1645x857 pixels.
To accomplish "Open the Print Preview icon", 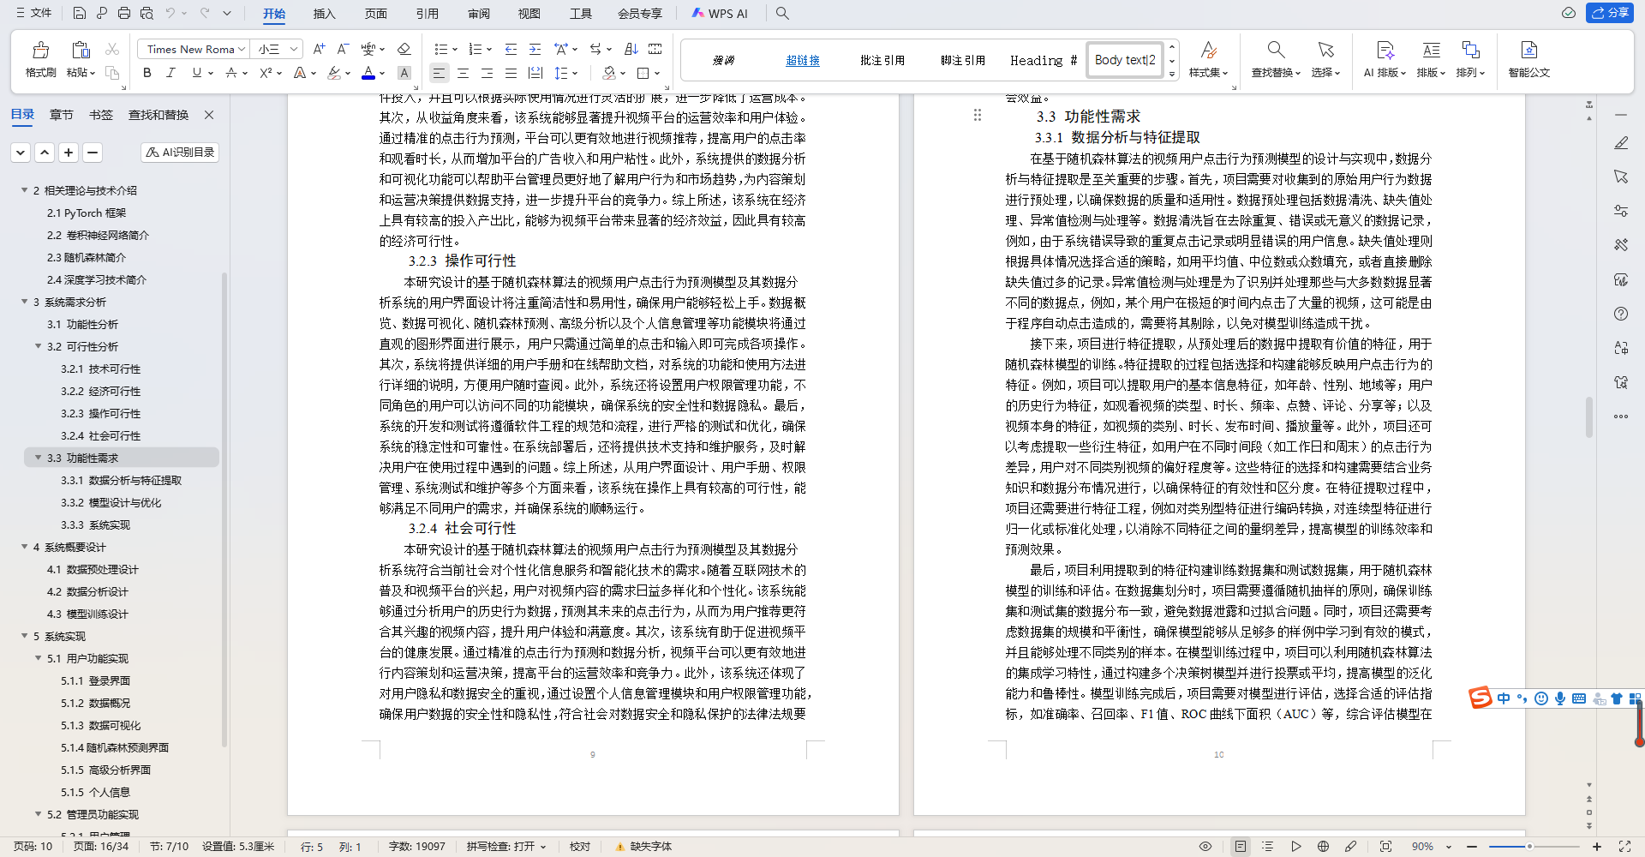I will [147, 13].
